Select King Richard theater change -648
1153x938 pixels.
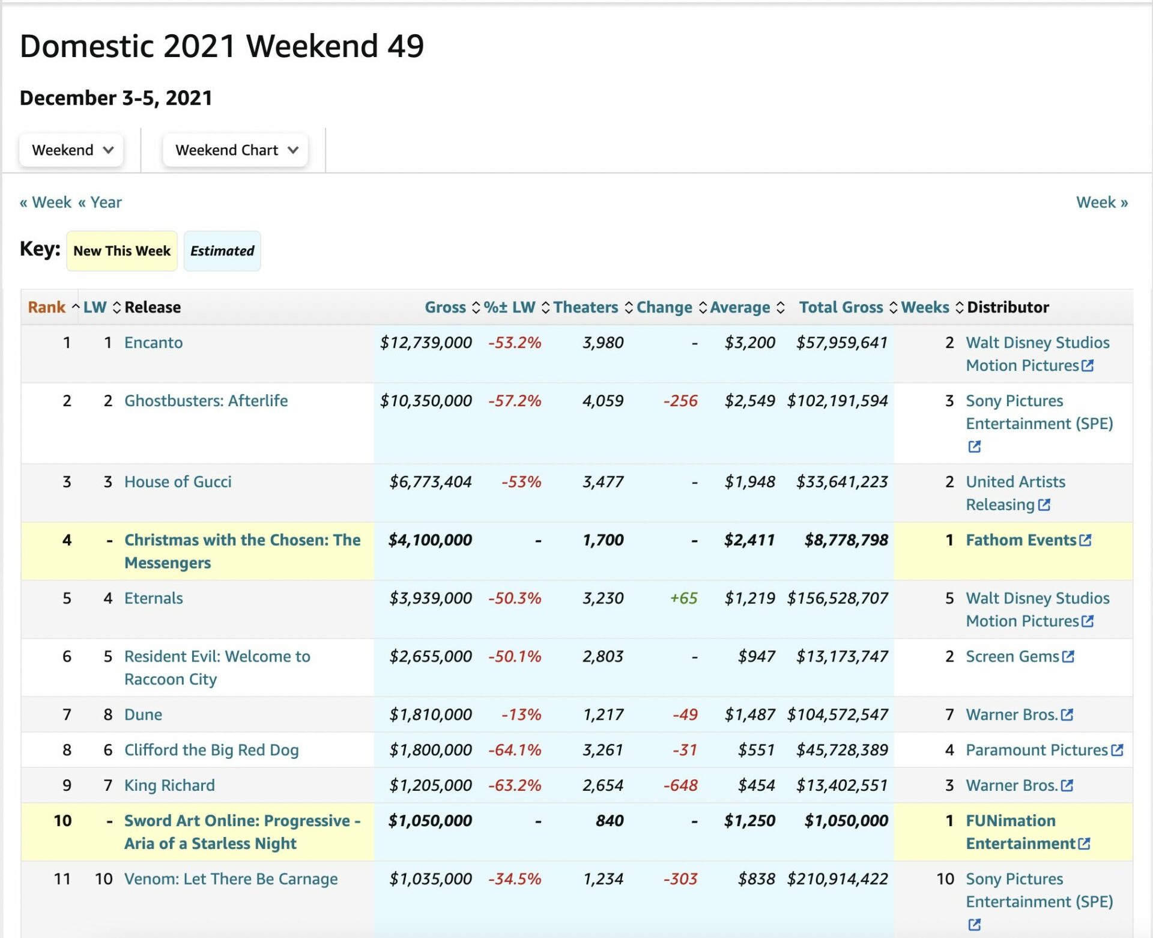click(x=680, y=785)
